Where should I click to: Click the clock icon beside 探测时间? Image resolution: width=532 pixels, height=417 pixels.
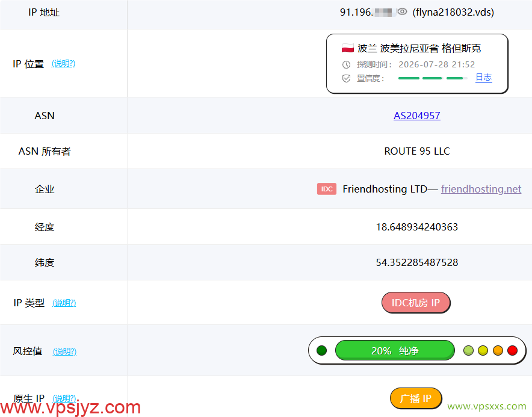point(346,64)
